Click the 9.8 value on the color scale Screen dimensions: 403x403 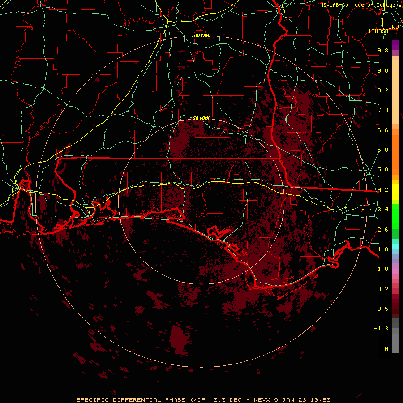click(x=383, y=50)
